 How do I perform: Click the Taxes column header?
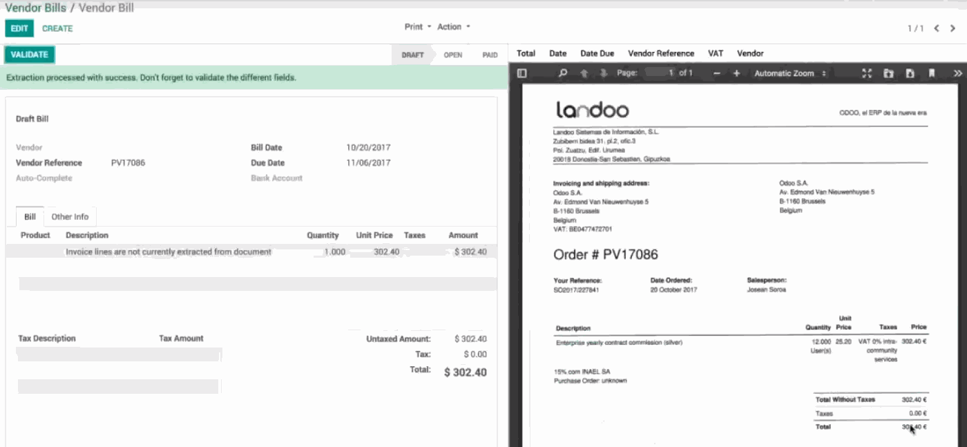414,236
